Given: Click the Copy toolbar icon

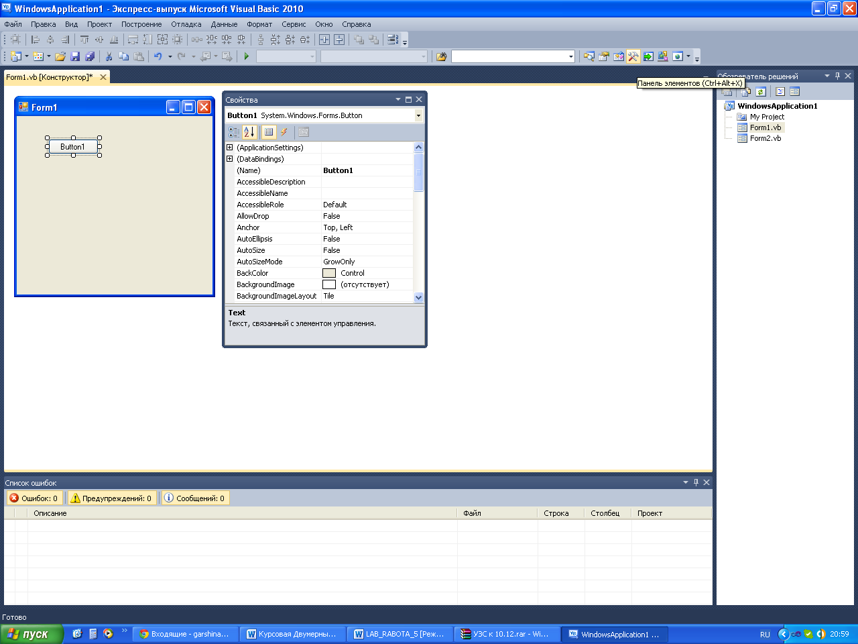Looking at the screenshot, I should pos(123,56).
